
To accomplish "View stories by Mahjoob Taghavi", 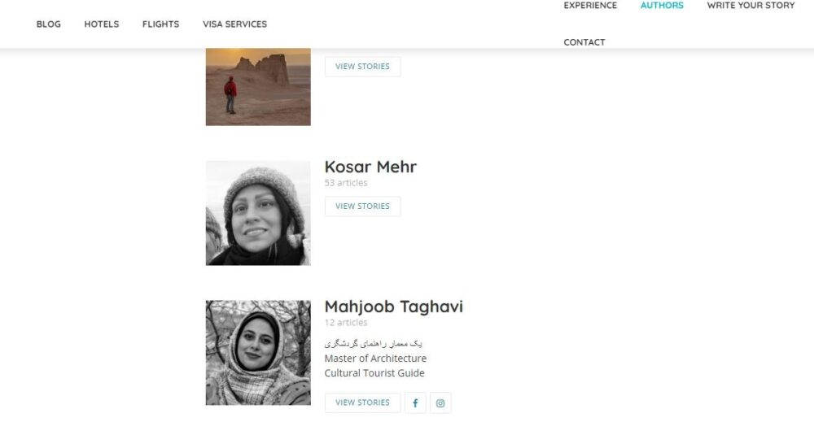I will (362, 402).
